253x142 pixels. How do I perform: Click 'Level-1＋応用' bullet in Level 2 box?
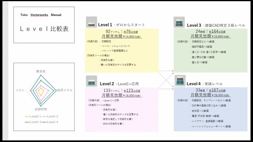point(111,100)
